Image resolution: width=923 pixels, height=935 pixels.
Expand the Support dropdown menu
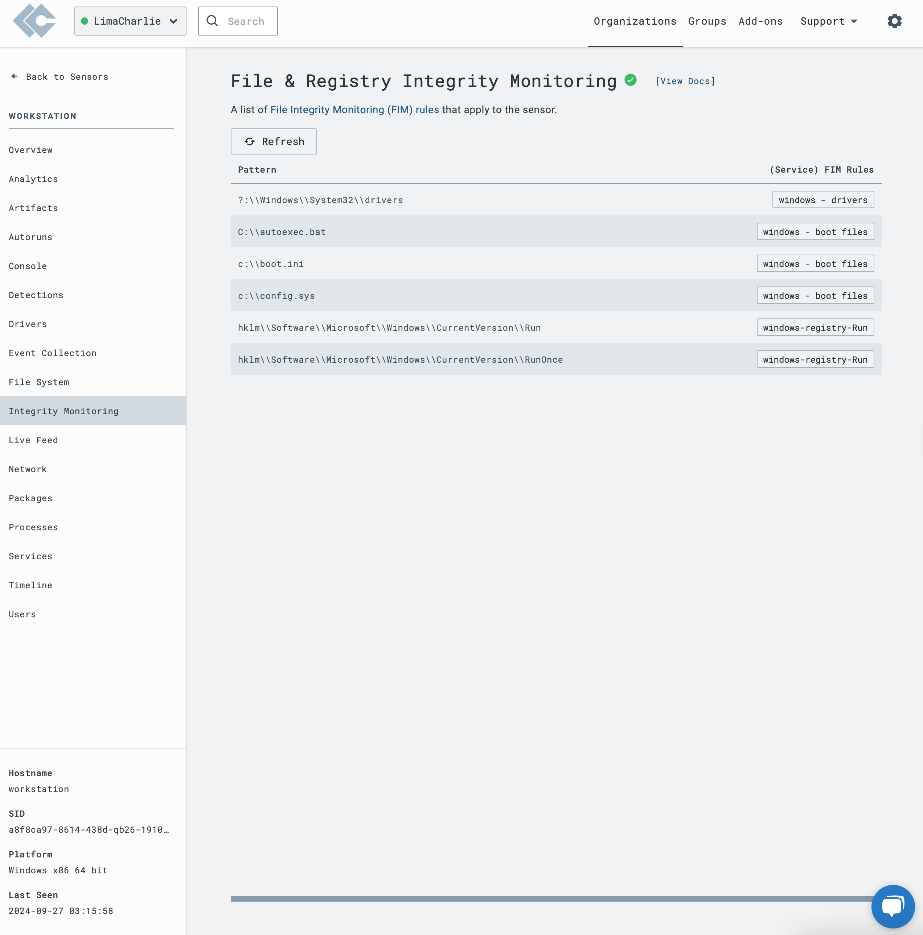(x=829, y=21)
